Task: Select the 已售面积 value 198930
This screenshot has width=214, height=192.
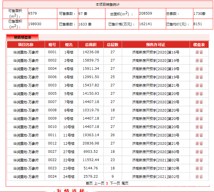Action: (35, 24)
